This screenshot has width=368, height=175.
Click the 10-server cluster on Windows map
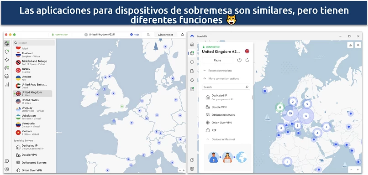pos(290,113)
